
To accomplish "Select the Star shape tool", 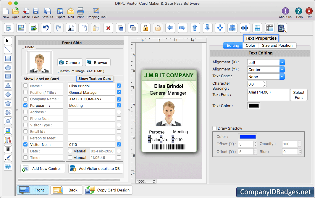I will point(8,103).
